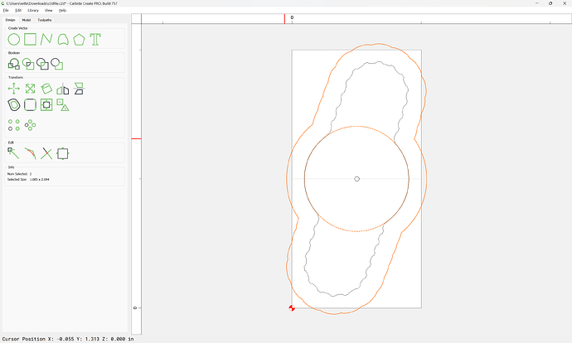Viewport: 572px width, 343px height.
Task: Open the File menu
Action: [x=6, y=10]
